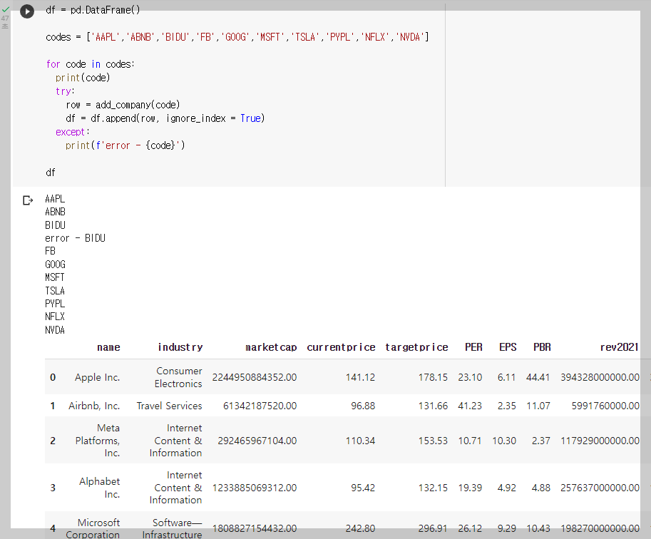
Task: Click marketcap value 292465967104.00
Action: pos(257,441)
